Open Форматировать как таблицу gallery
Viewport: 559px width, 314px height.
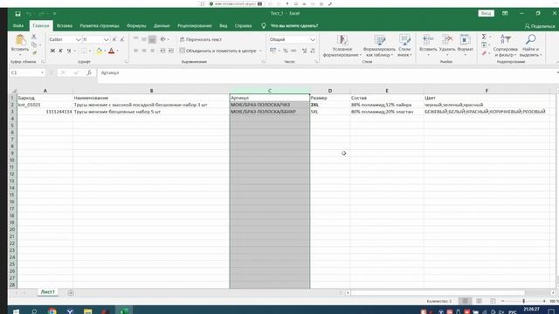pos(379,45)
